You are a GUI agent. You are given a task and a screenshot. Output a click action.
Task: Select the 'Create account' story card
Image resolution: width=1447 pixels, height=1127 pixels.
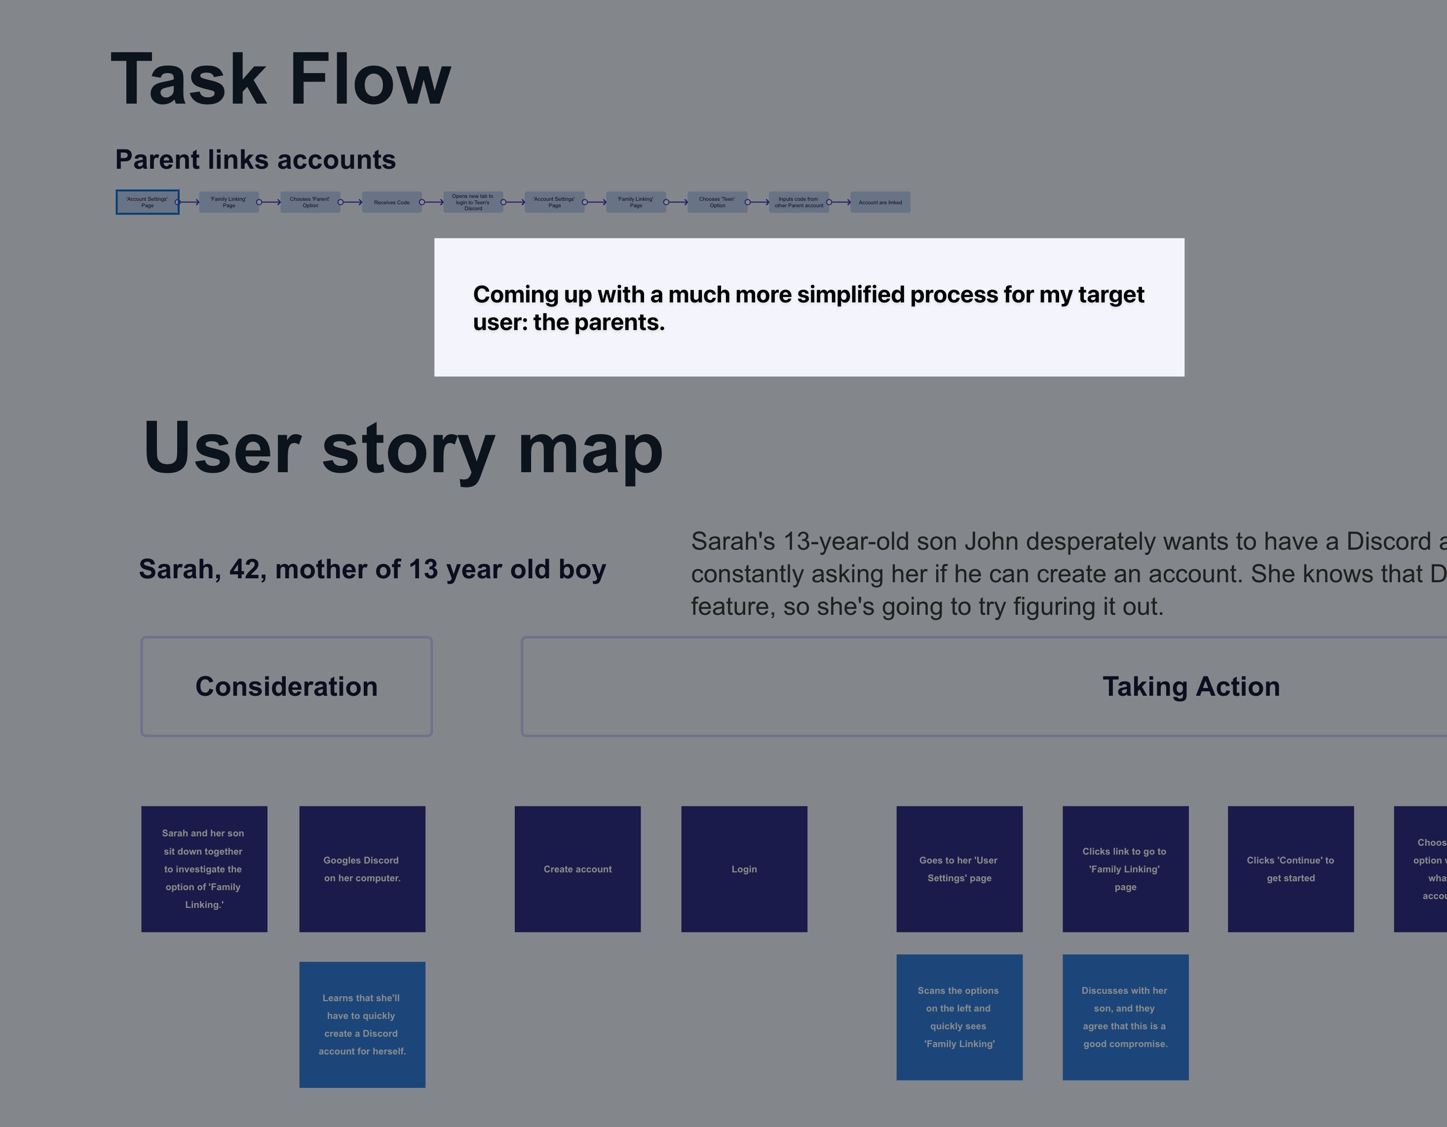(x=577, y=868)
